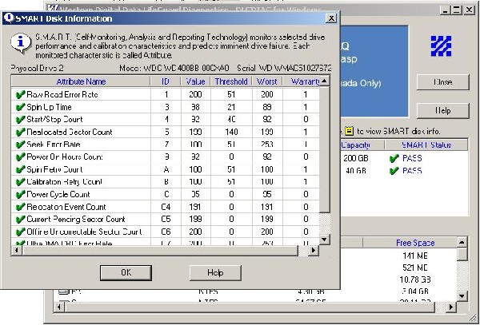Click the Attribute Name column header

81,81
